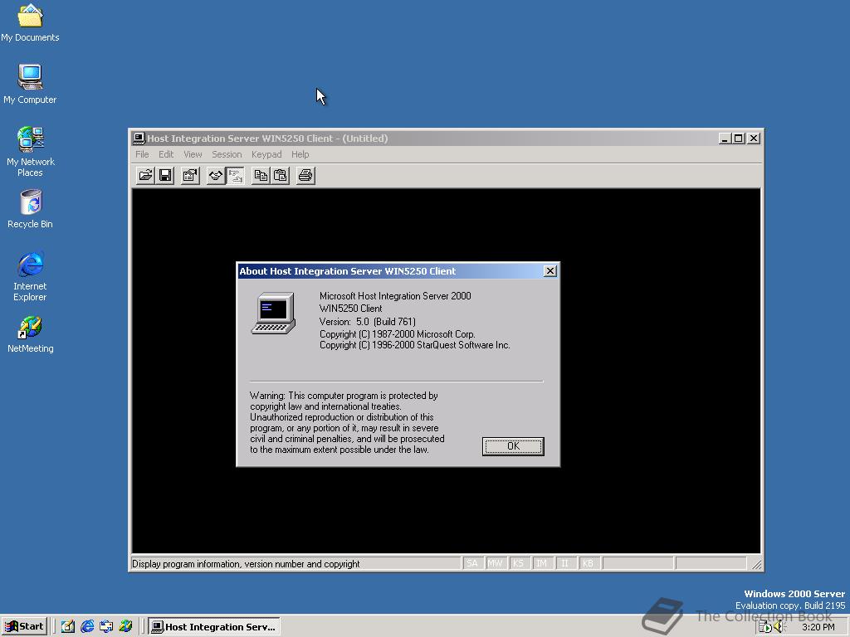Click 'Version: 5.0 (Build 761)' text
This screenshot has height=637, width=850.
point(368,322)
